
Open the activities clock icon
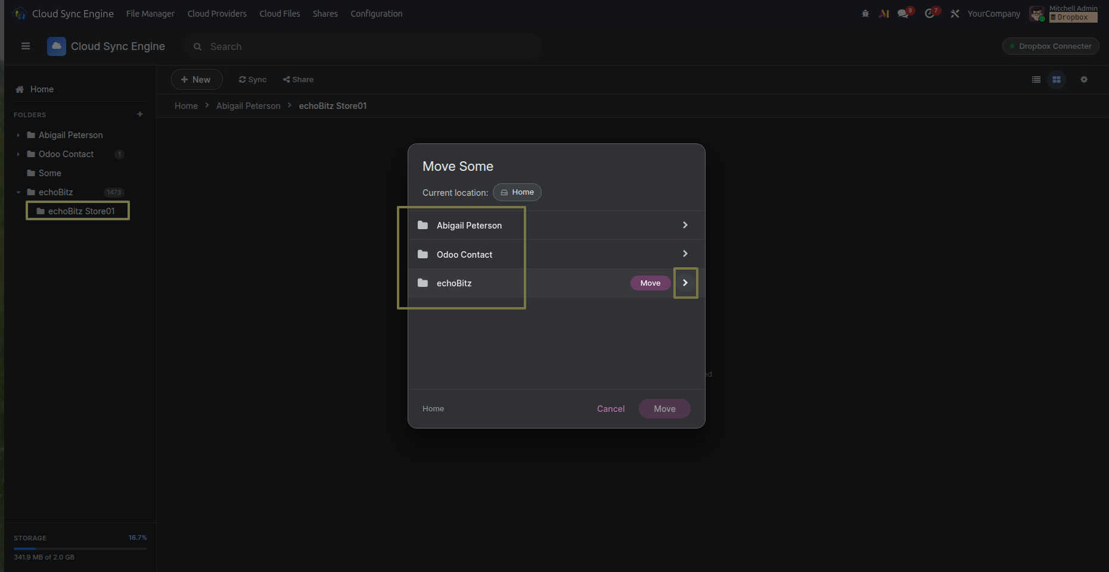point(930,13)
